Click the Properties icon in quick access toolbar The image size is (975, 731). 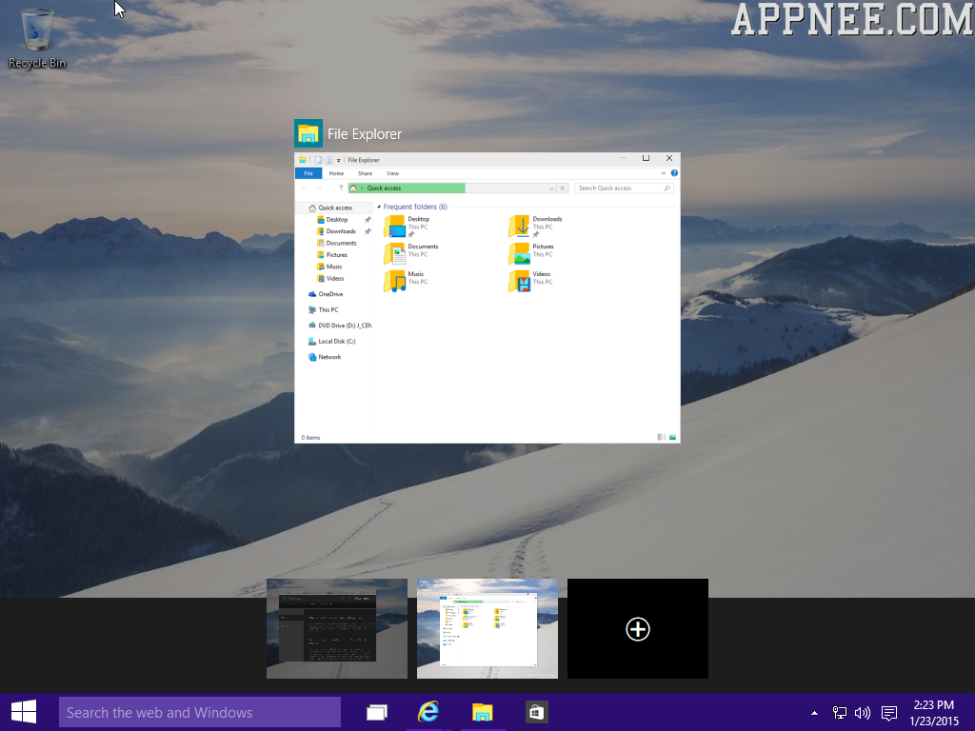(x=318, y=160)
